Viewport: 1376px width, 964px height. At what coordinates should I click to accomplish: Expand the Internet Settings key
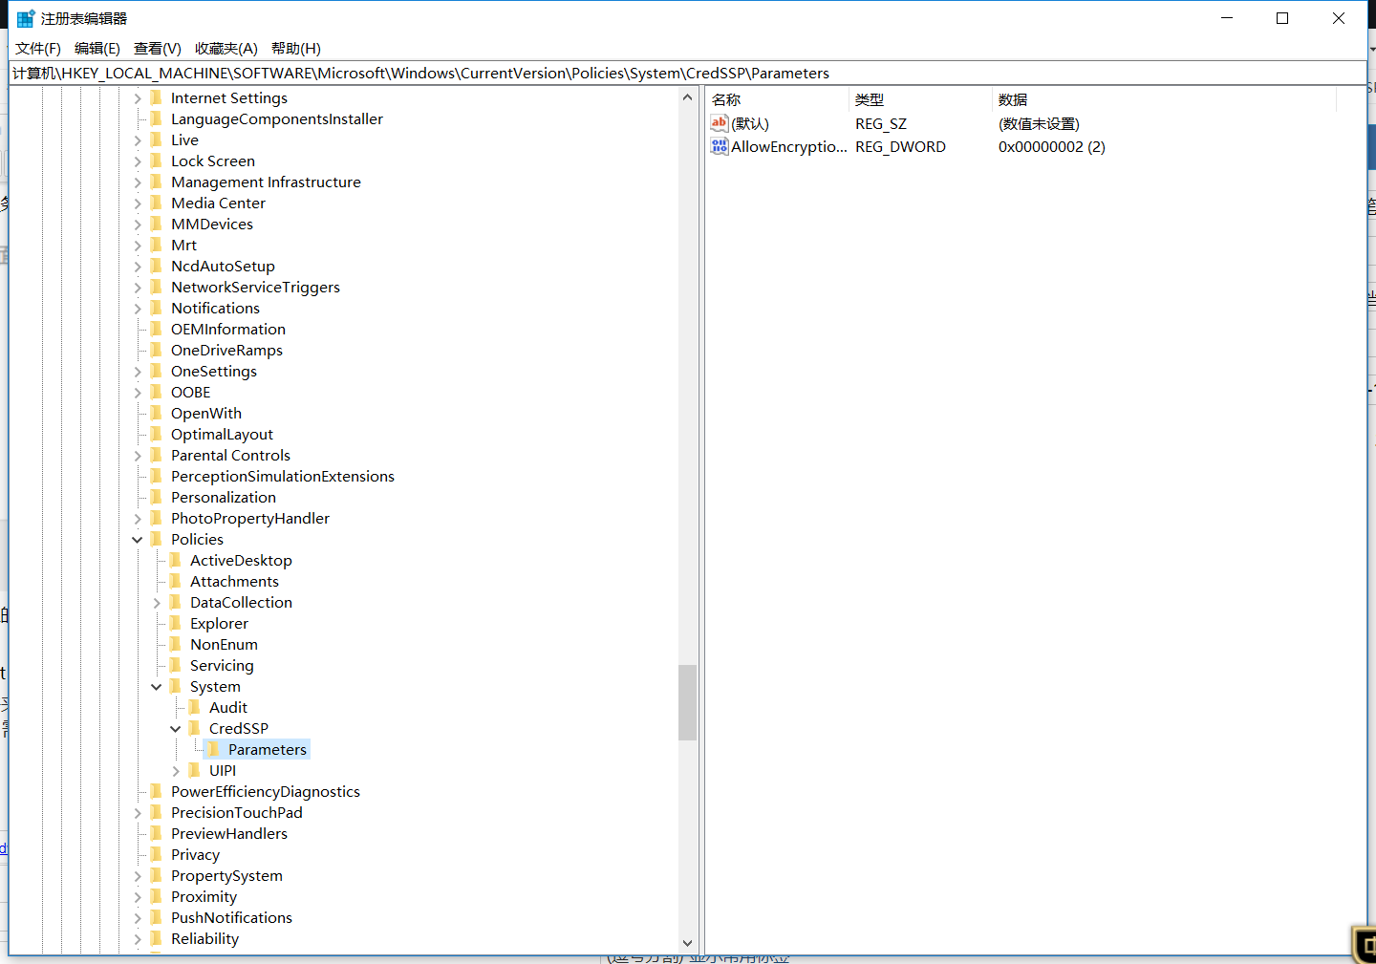[138, 98]
